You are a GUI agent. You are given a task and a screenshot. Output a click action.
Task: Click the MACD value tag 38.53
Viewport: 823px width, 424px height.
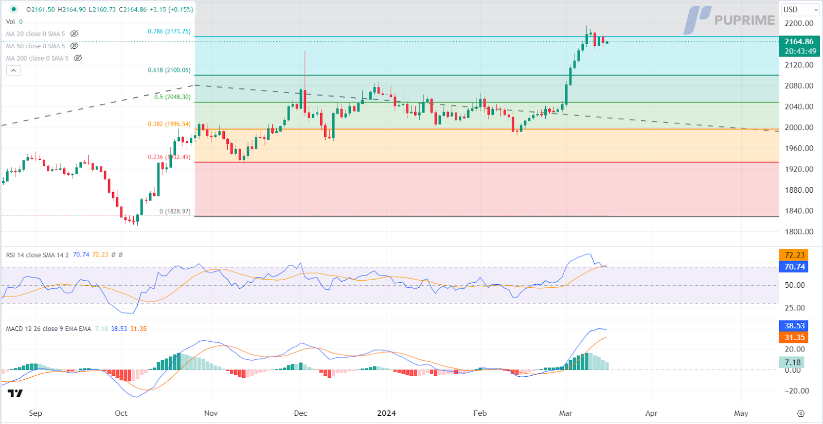(795, 326)
